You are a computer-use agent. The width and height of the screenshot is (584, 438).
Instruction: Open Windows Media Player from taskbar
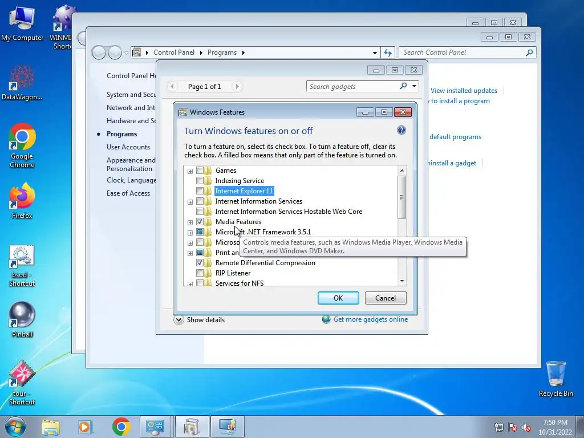pos(84,427)
